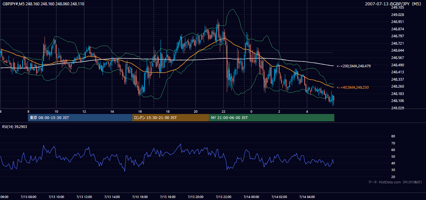
Task: Click price level 248.029 on axis
Action: pyautogui.click(x=397, y=108)
